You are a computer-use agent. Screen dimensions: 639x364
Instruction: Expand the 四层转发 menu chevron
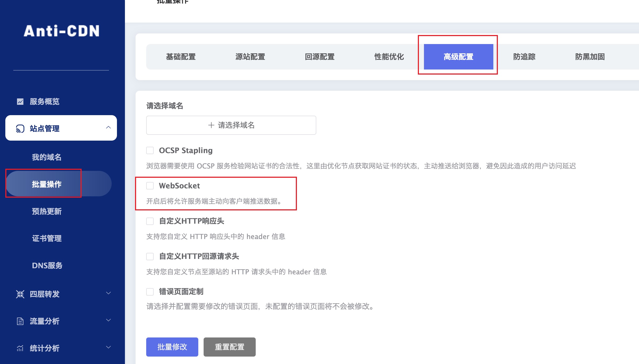pos(108,293)
